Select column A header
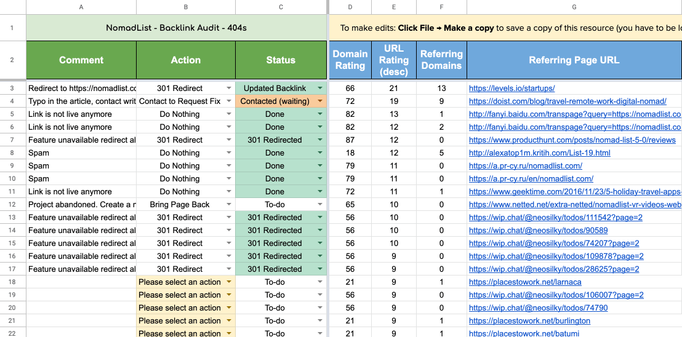Image resolution: width=682 pixels, height=337 pixels. (81, 7)
